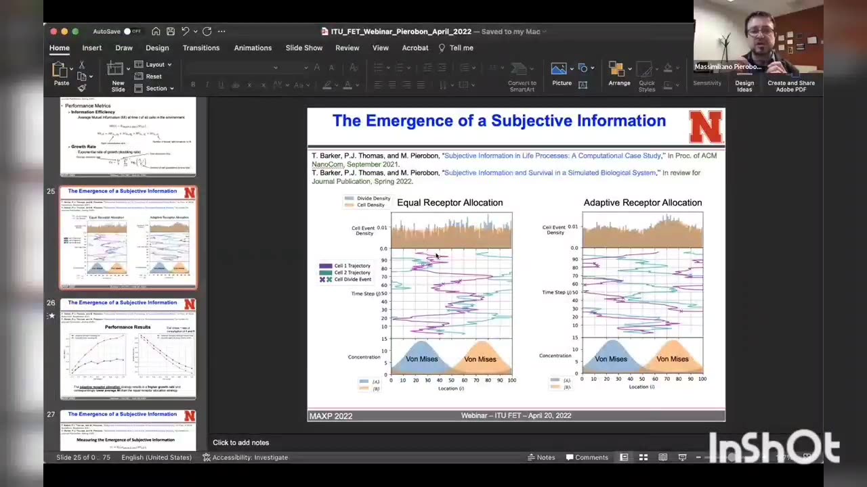
Task: Open the Design ribbon tab
Action: point(157,48)
